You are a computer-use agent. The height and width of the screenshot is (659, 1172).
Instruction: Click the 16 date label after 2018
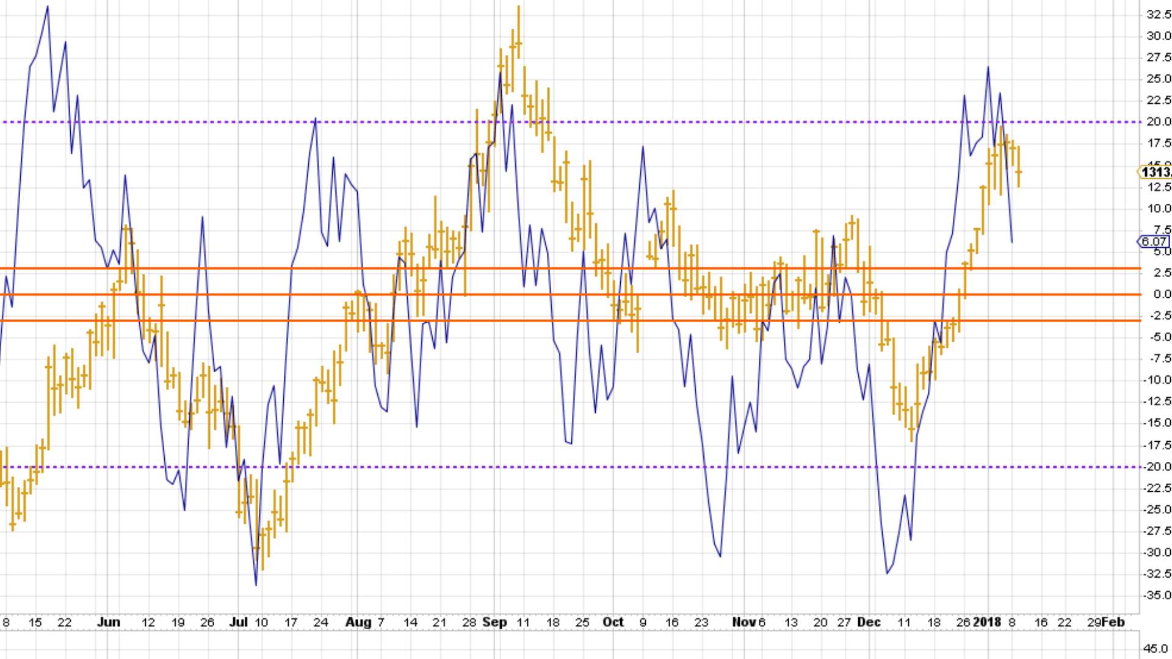[x=1041, y=622]
